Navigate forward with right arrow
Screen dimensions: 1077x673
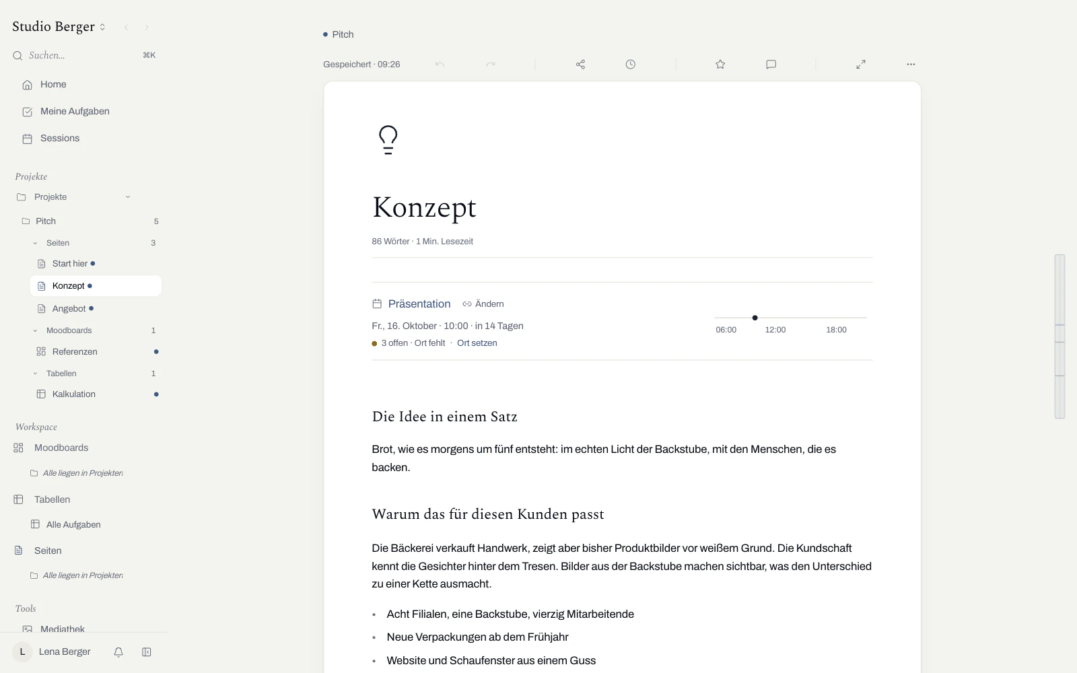tap(147, 28)
